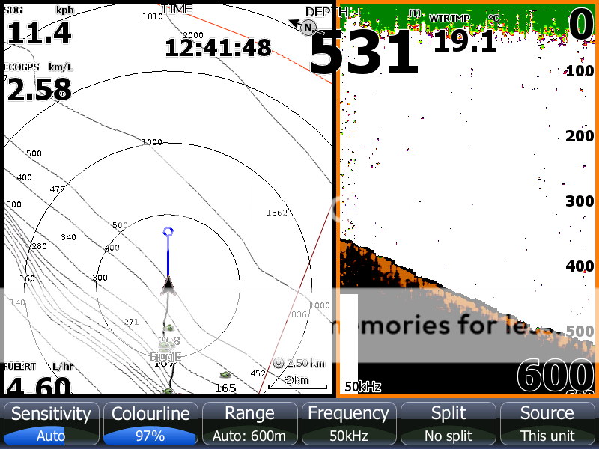599x449 pixels.
Task: Click the 50kHz label on sonar panel
Action: [x=362, y=387]
